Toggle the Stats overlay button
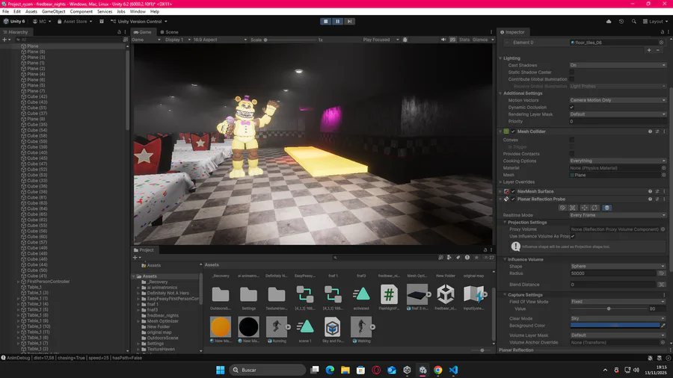 464,40
